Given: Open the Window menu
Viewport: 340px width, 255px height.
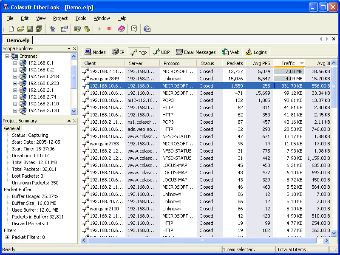Looking at the screenshot, I should [102, 18].
